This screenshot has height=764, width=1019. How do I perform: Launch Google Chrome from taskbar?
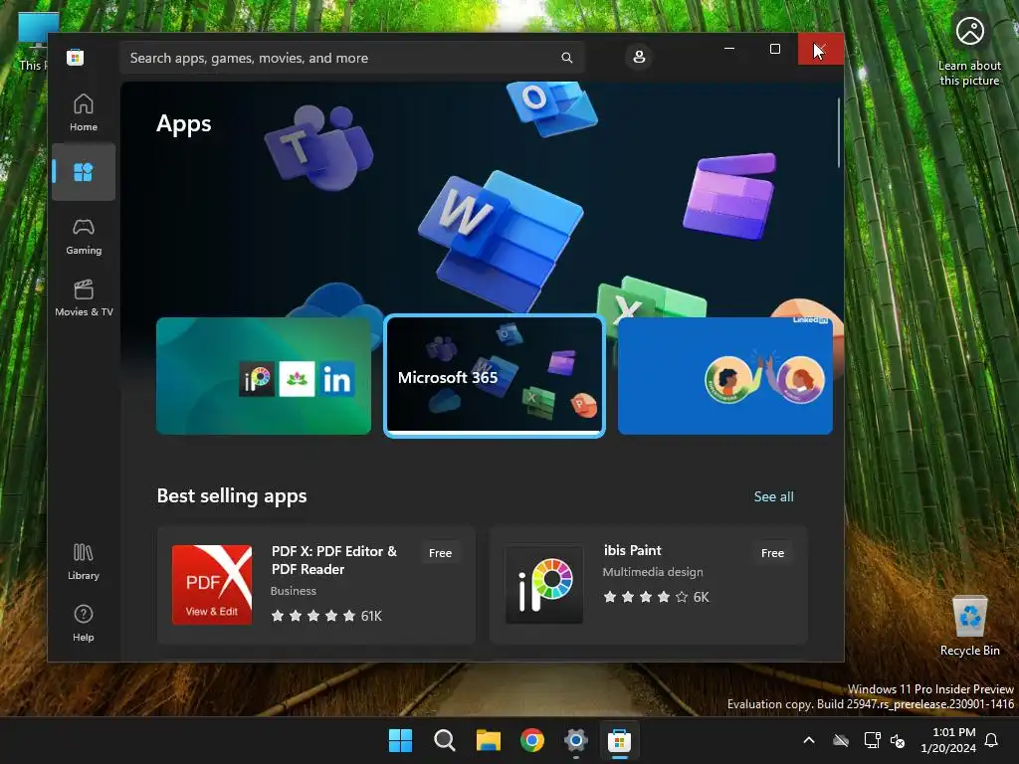coord(532,740)
